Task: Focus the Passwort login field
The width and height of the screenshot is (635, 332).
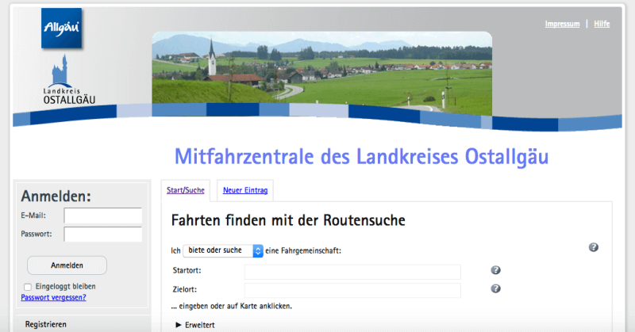Action: [x=102, y=235]
